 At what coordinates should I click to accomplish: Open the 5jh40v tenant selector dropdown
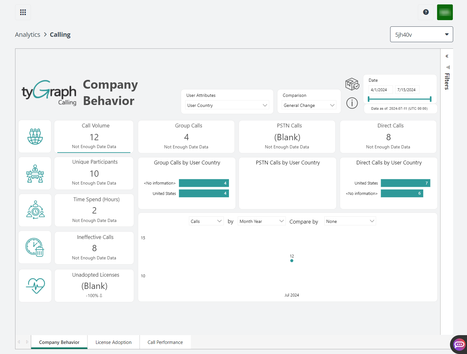point(421,35)
